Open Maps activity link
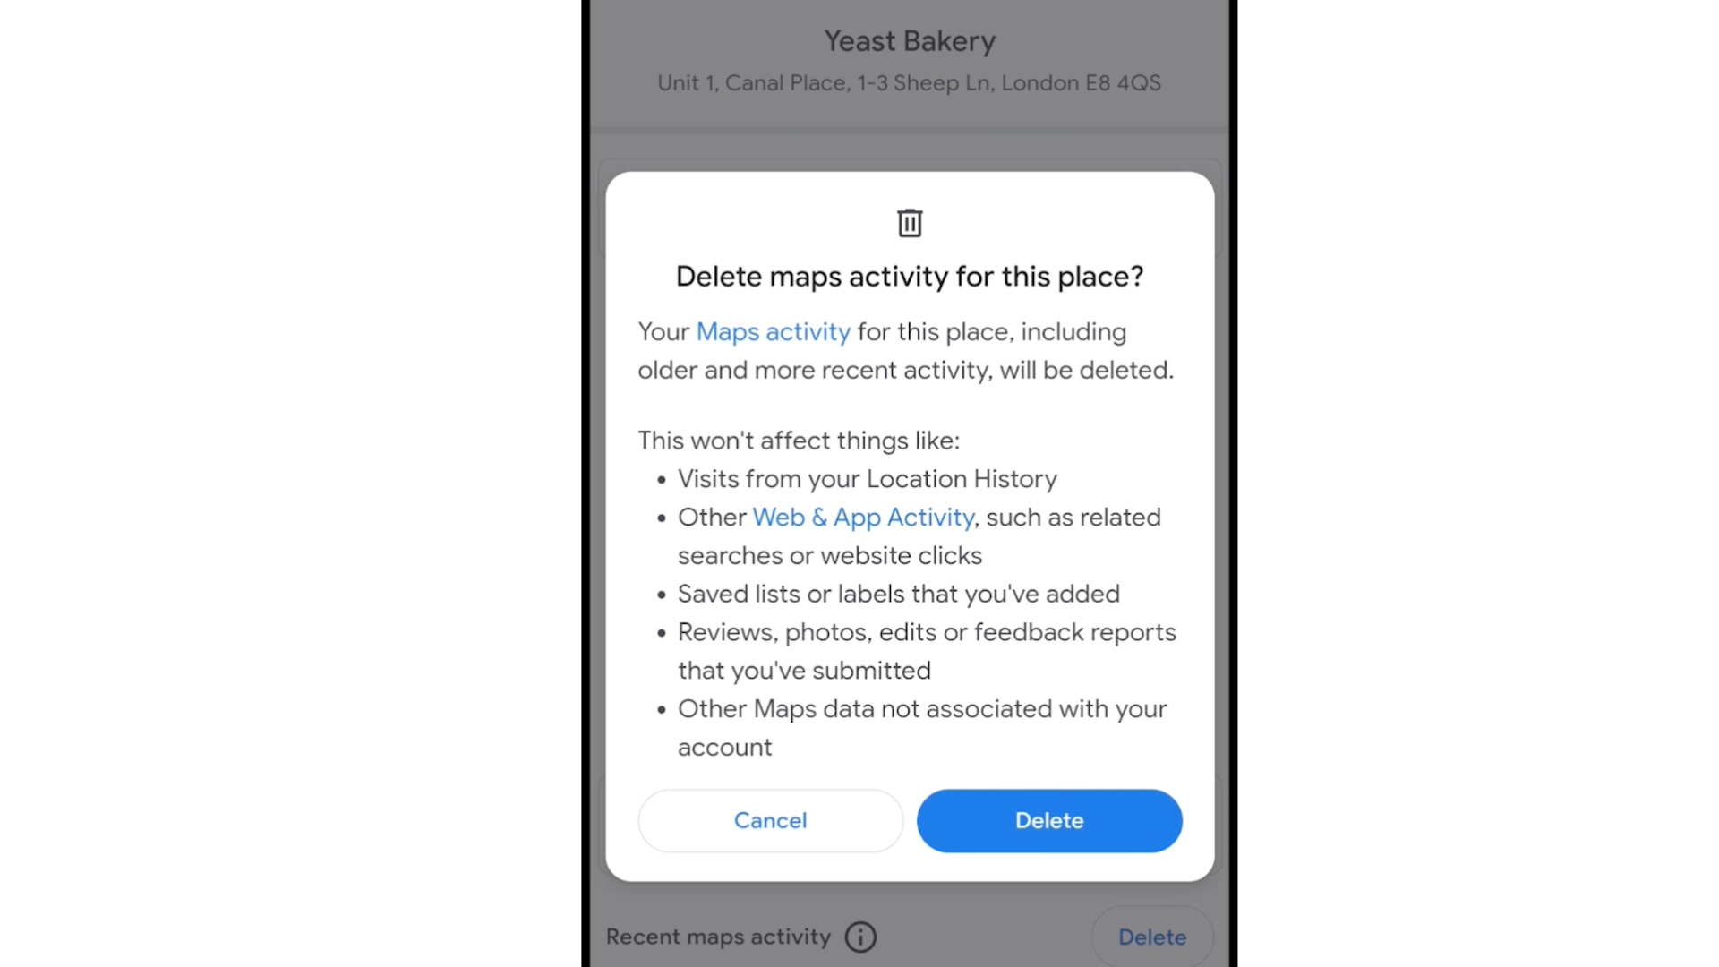This screenshot has height=967, width=1719. [x=774, y=330]
